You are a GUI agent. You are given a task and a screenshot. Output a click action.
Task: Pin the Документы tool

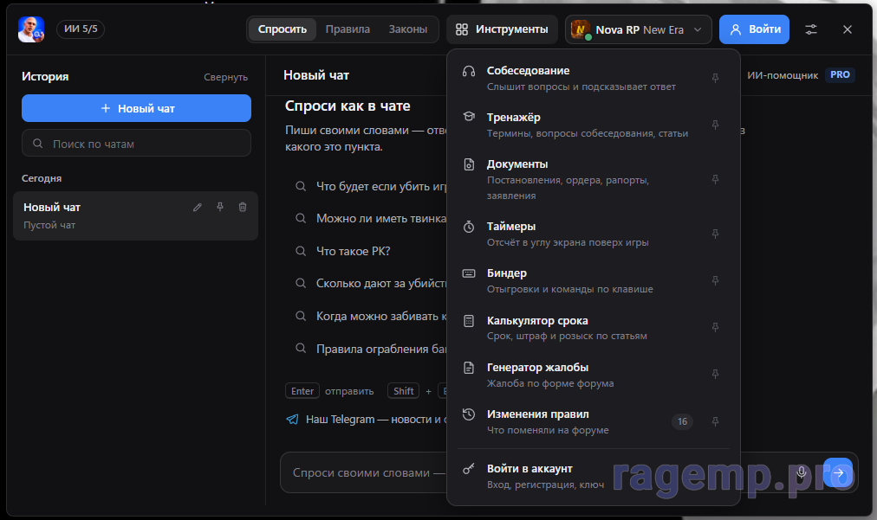(715, 179)
